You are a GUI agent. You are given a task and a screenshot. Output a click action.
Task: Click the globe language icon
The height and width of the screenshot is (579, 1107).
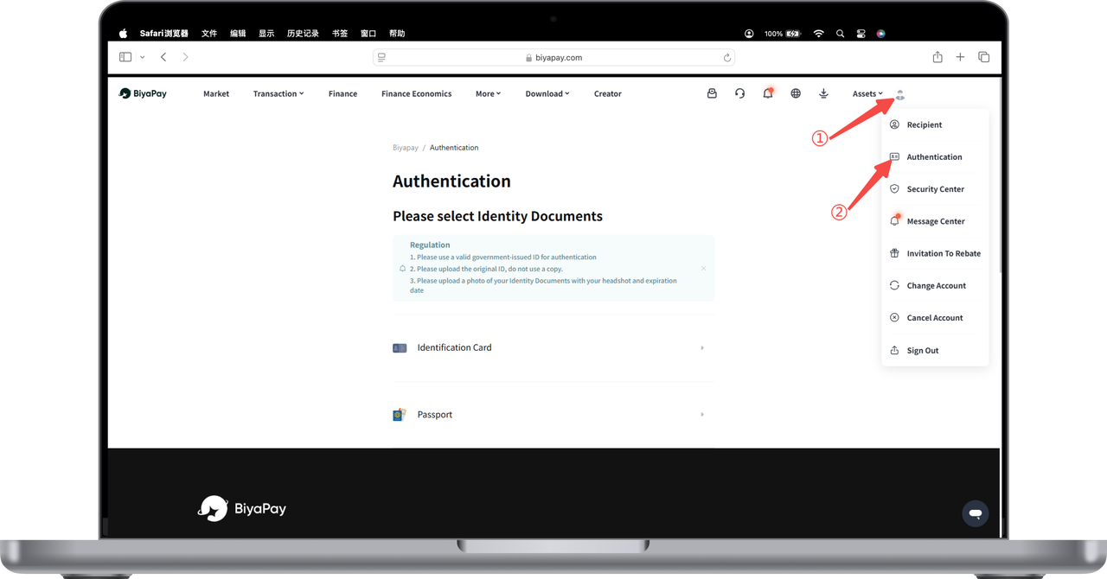pos(796,93)
